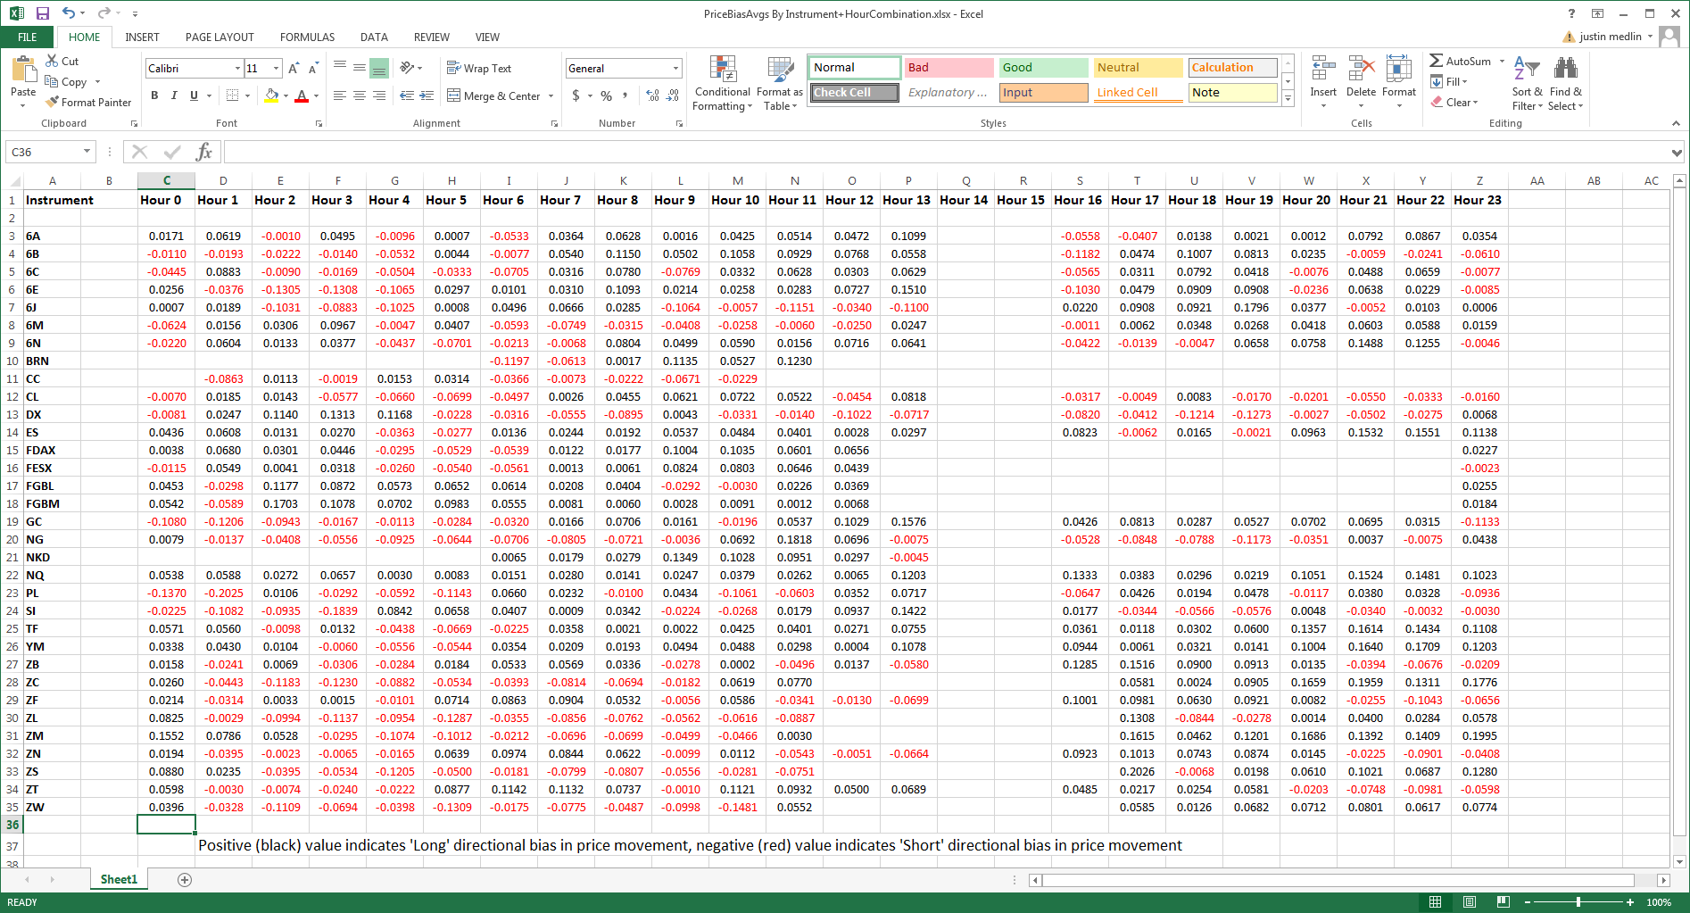The image size is (1690, 913).
Task: Expand the Merge & Center dropdown arrow
Action: click(x=551, y=95)
